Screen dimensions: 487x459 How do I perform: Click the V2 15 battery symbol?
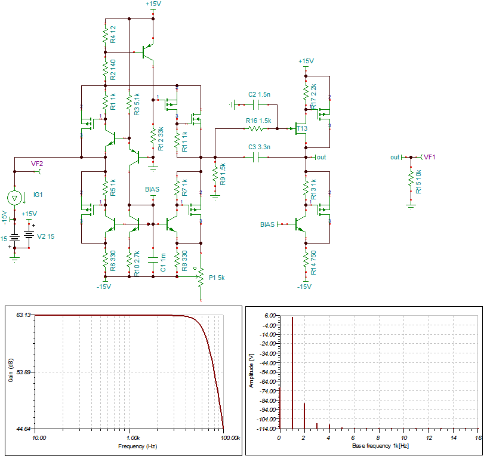[29, 235]
